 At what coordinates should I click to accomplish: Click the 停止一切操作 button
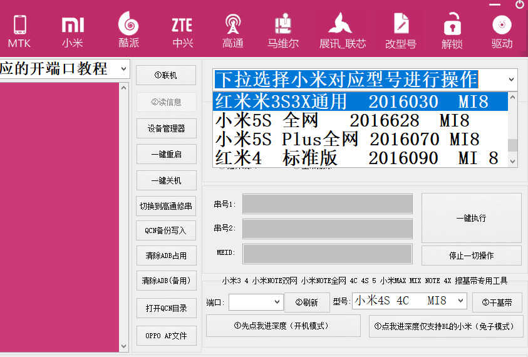pyautogui.click(x=472, y=256)
